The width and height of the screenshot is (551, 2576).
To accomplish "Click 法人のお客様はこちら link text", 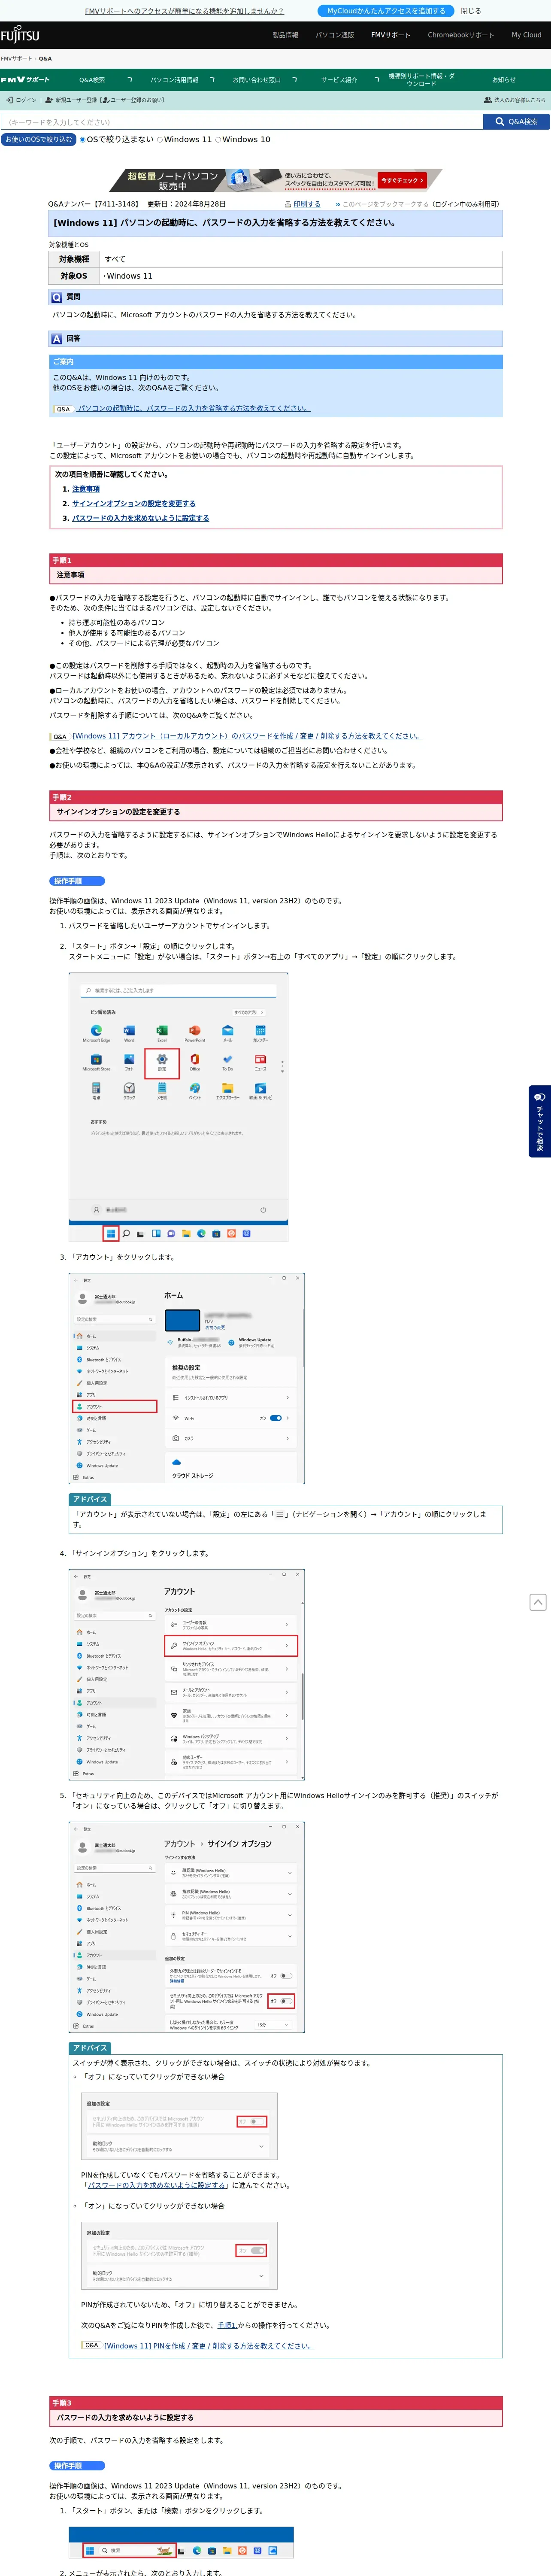I will pyautogui.click(x=520, y=100).
